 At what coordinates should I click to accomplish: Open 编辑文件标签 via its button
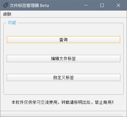(63, 58)
